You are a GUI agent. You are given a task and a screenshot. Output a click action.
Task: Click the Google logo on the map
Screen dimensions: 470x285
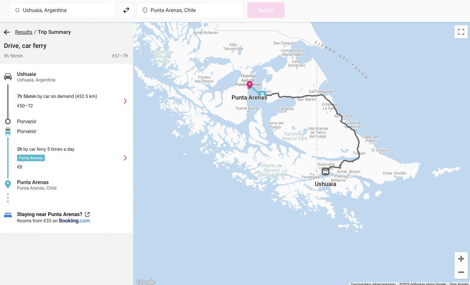click(x=146, y=282)
